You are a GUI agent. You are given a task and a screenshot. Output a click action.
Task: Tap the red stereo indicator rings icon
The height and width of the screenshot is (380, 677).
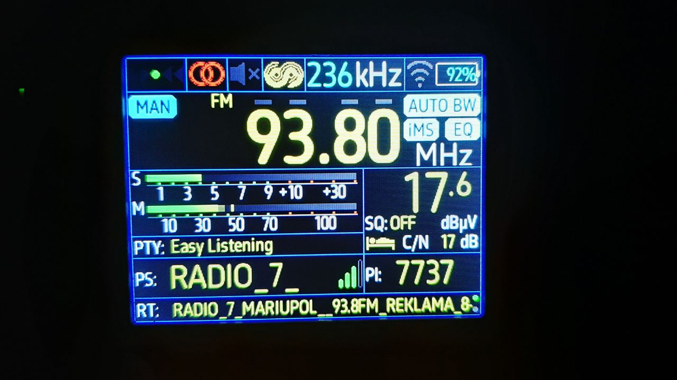(207, 74)
